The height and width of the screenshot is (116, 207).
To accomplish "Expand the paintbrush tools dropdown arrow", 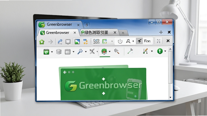I will pos(152,51).
